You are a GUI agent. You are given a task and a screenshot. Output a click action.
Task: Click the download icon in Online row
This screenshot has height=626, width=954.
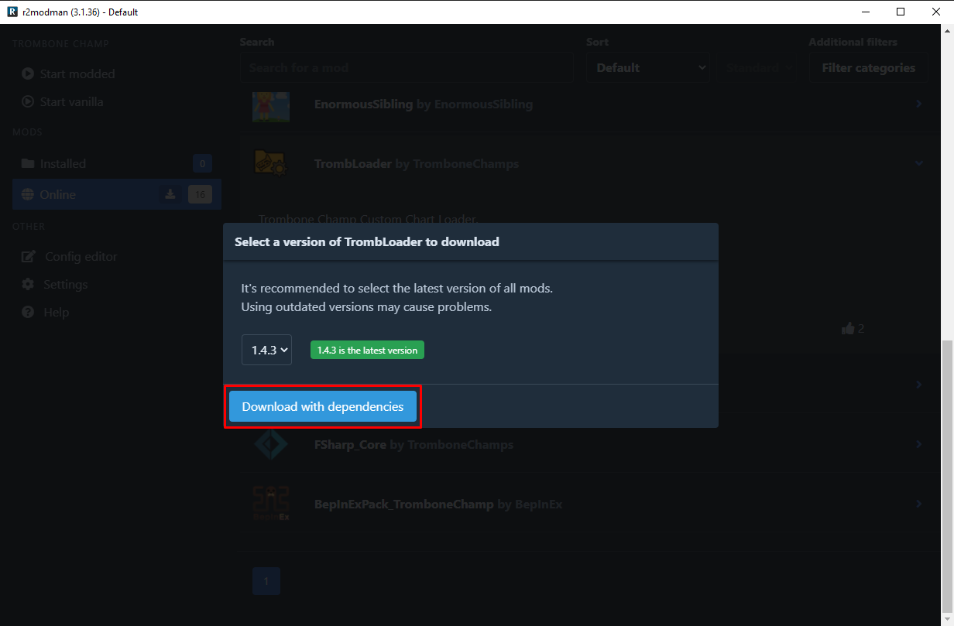(170, 195)
